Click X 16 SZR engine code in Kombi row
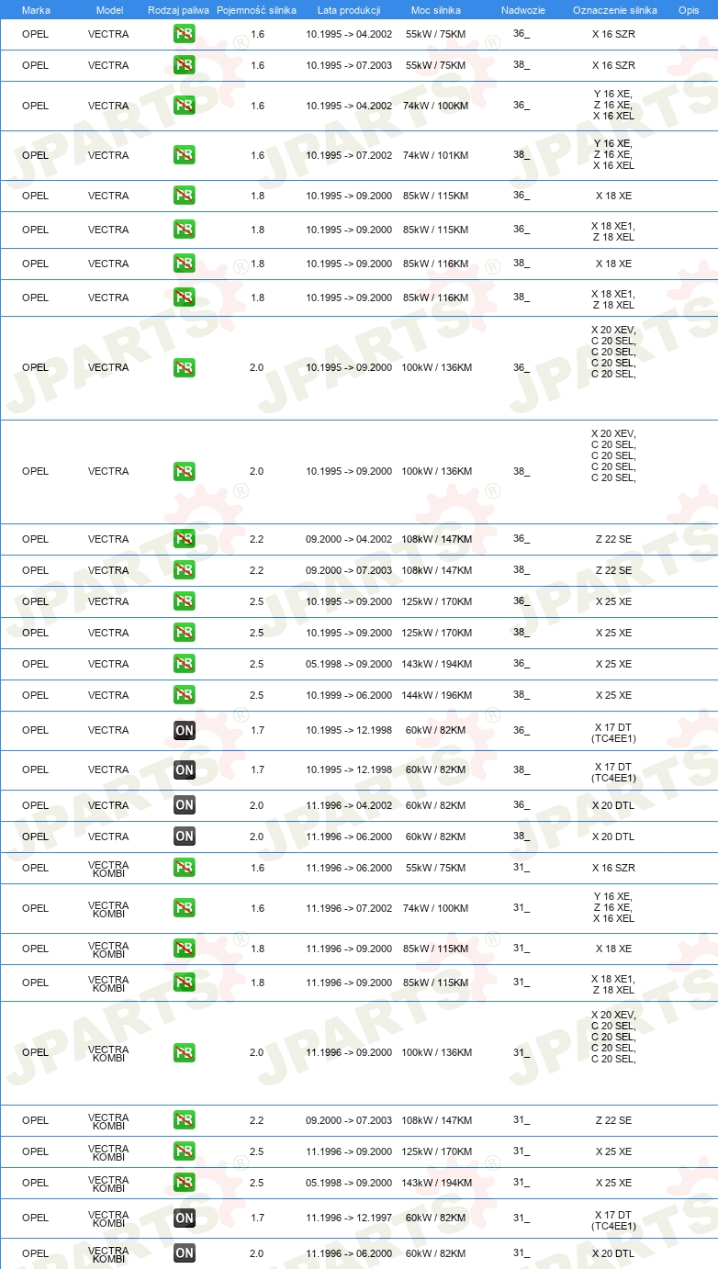 click(x=613, y=868)
